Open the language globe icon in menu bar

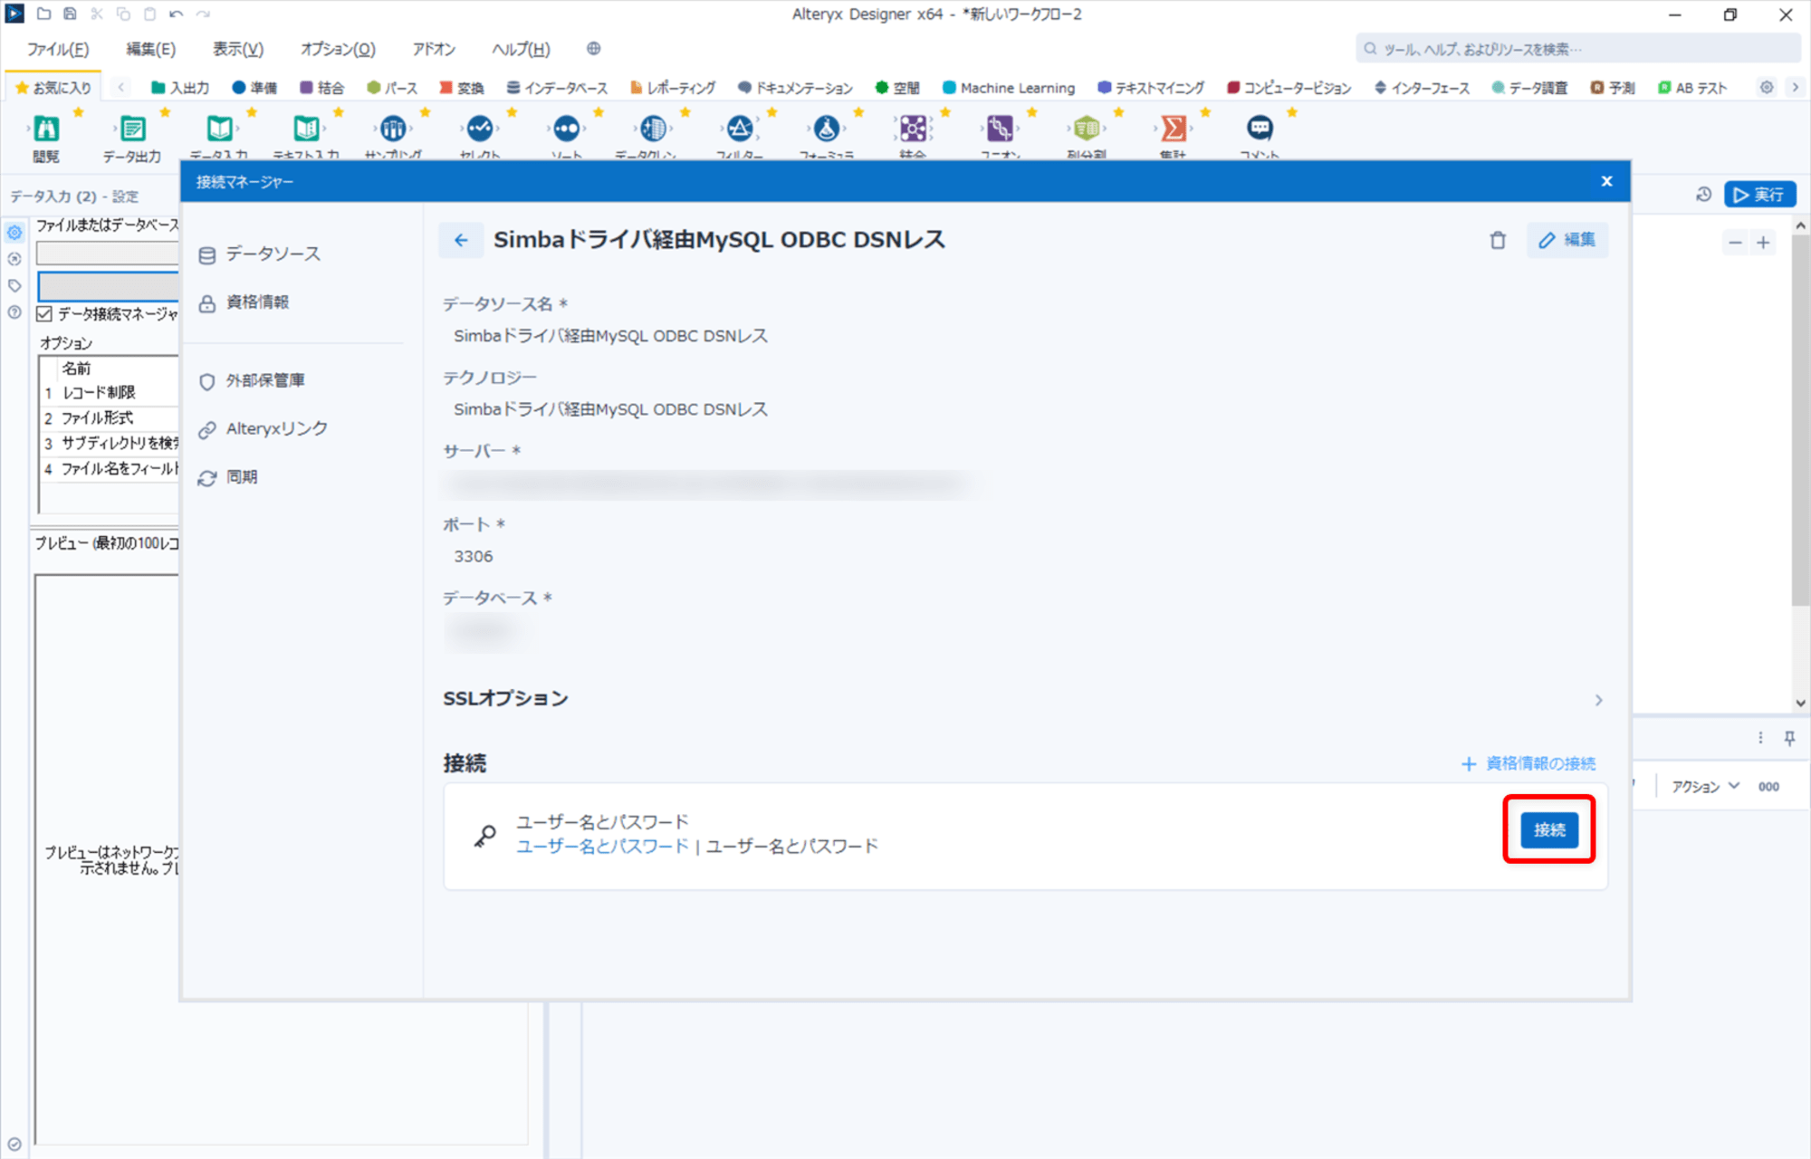(593, 49)
